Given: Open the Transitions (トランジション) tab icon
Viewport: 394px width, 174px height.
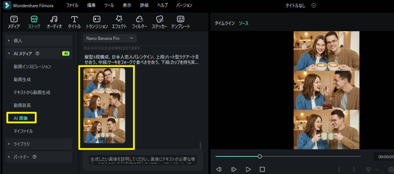Looking at the screenshot, I should pyautogui.click(x=97, y=19).
